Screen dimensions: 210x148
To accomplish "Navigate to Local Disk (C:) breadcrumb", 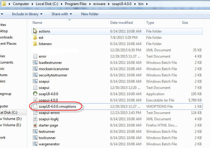I will click(x=47, y=4).
